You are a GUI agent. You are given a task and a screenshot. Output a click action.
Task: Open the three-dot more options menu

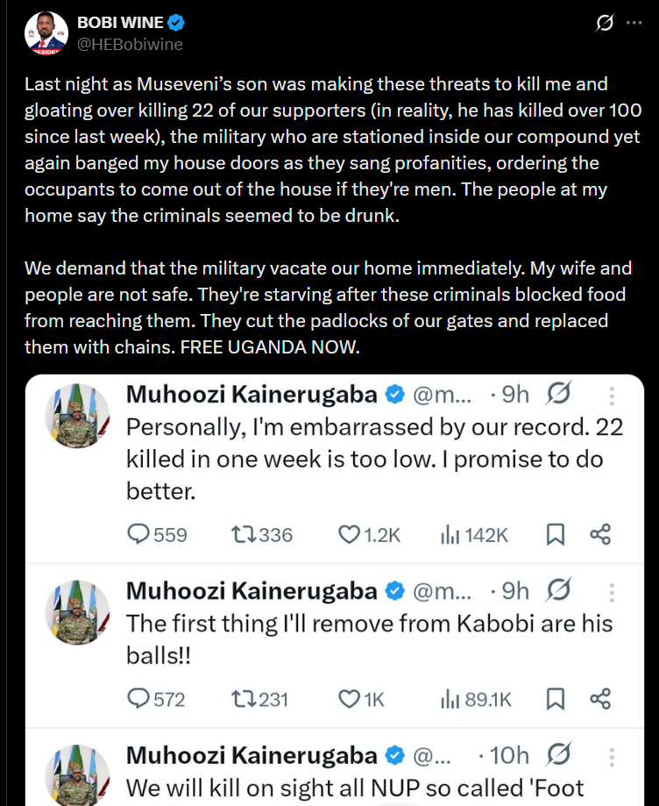click(634, 24)
